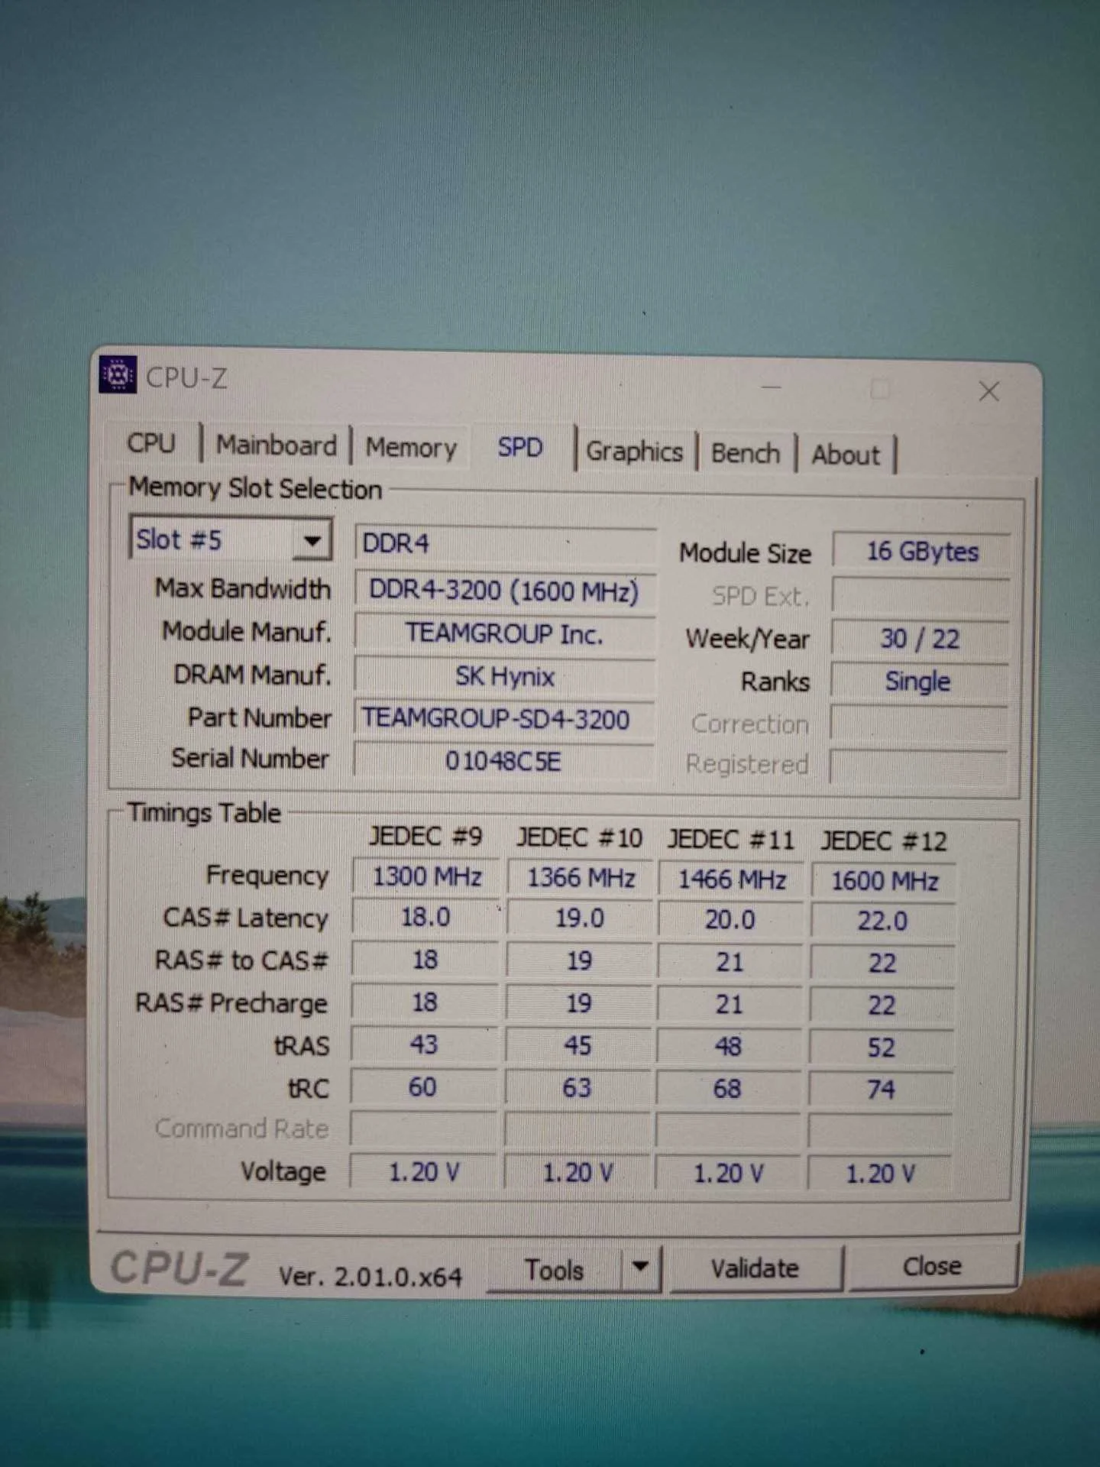This screenshot has height=1467, width=1100.
Task: Switch to the Mainboard tab
Action: tap(277, 445)
